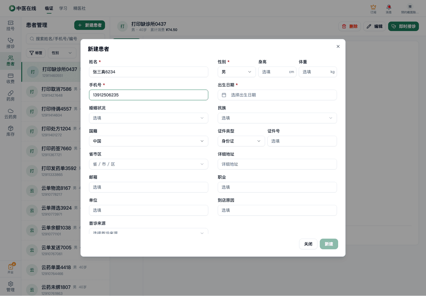
Task: Select patient 打印发药单3592 in list
Action: click(51, 171)
